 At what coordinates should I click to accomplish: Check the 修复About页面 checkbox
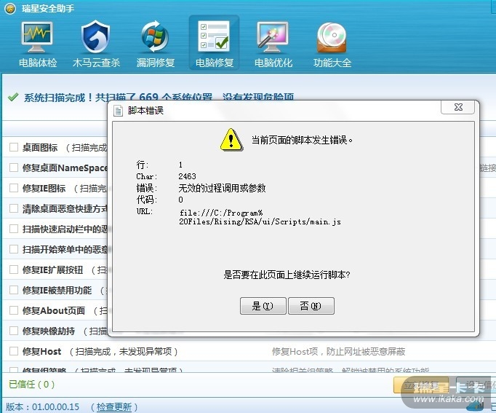point(14,310)
